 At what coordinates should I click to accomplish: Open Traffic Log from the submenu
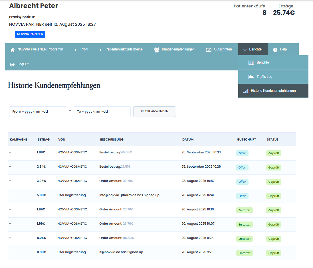coord(264,77)
